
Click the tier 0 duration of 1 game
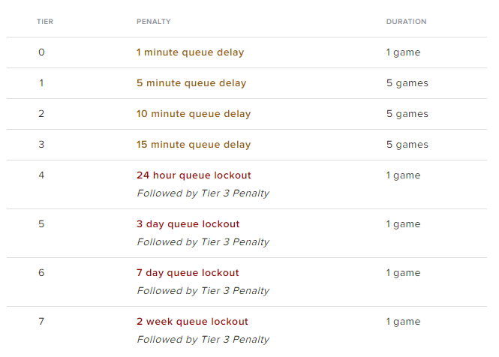(x=403, y=52)
